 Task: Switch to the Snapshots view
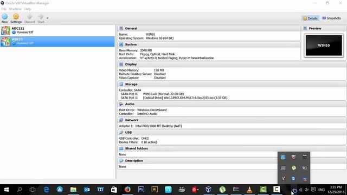[331, 18]
